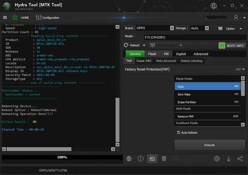Viewport: 248px width, 175px height.
Task: Click the globe language icon in title bar
Action: tap(214, 6)
